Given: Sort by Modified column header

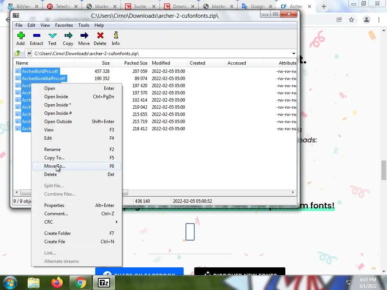Looking at the screenshot, I should 168,63.
